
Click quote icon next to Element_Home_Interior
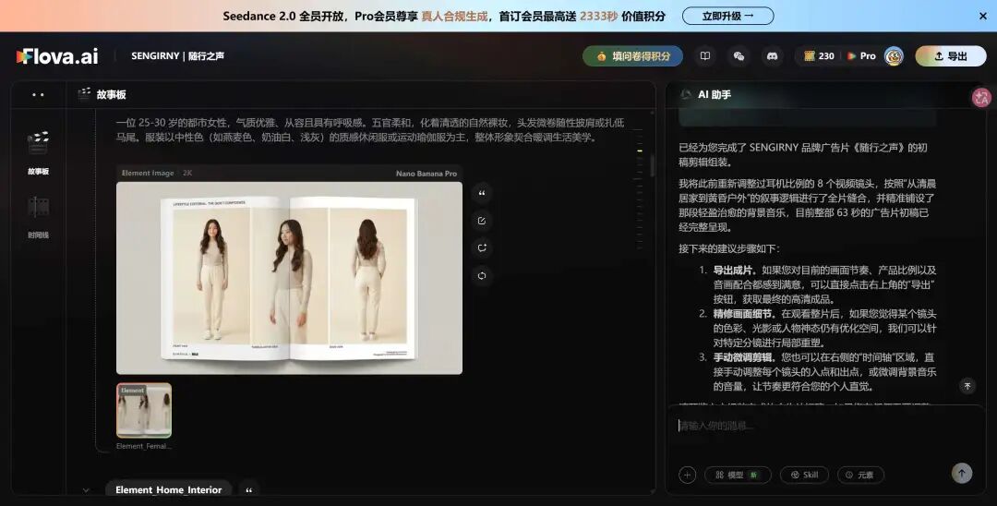point(248,490)
